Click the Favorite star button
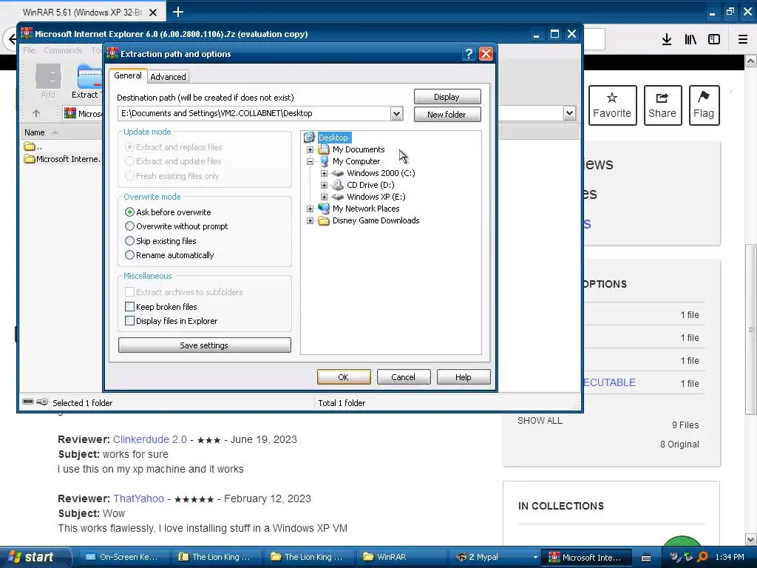 point(612,105)
